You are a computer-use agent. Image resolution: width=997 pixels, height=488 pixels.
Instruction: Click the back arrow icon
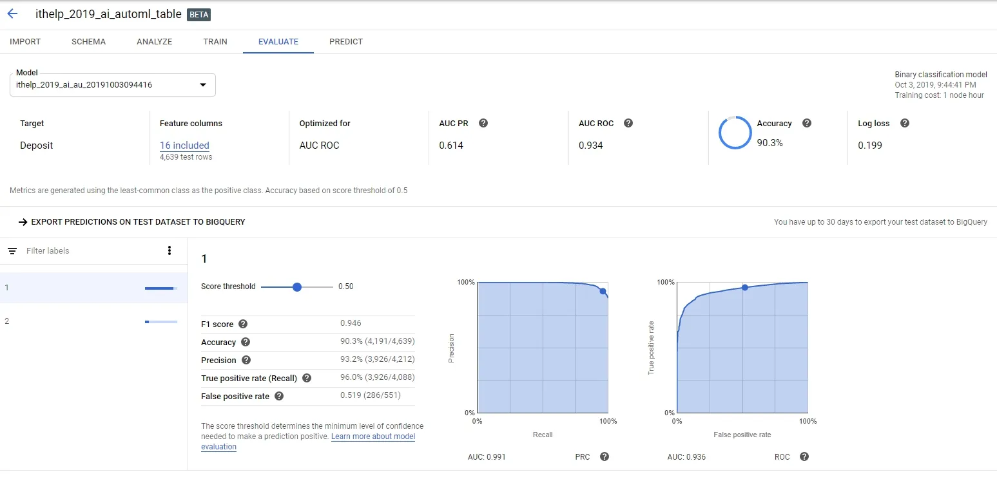(x=12, y=14)
